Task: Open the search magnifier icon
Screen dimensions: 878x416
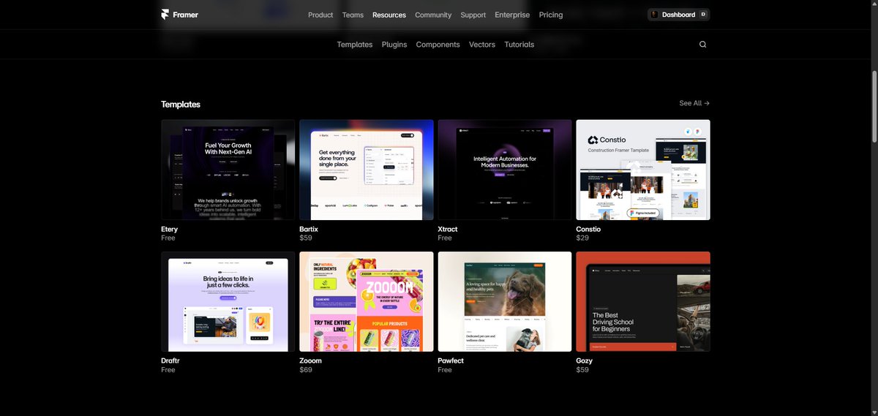Action: (702, 45)
